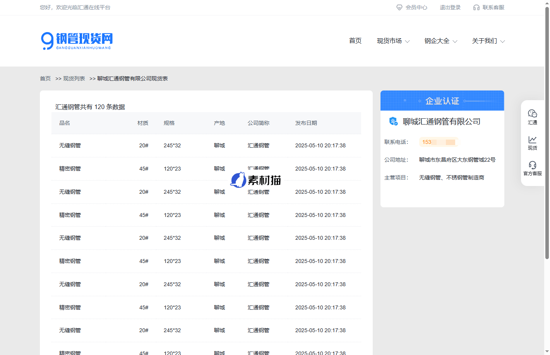
Task: Expand the 现货市场 dropdown menu
Action: pyautogui.click(x=393, y=41)
